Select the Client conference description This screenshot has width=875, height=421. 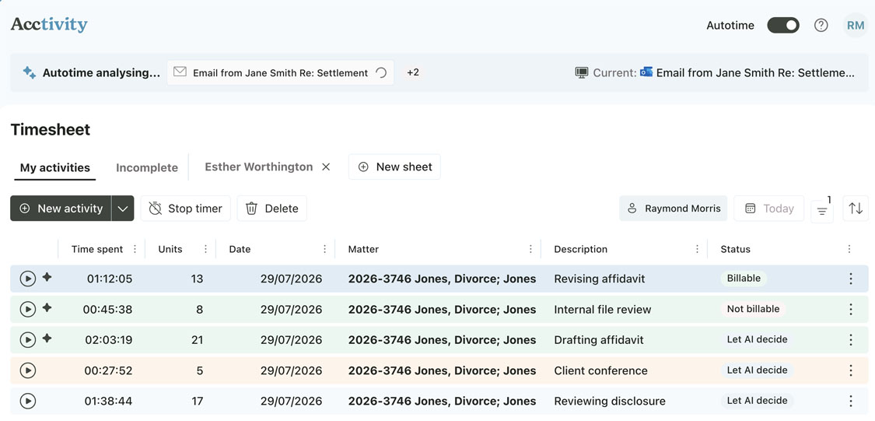click(601, 370)
